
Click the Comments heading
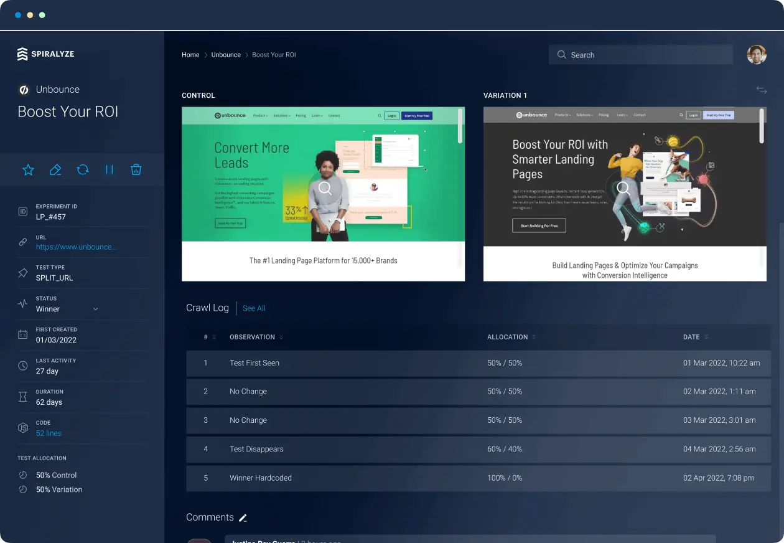pos(210,517)
